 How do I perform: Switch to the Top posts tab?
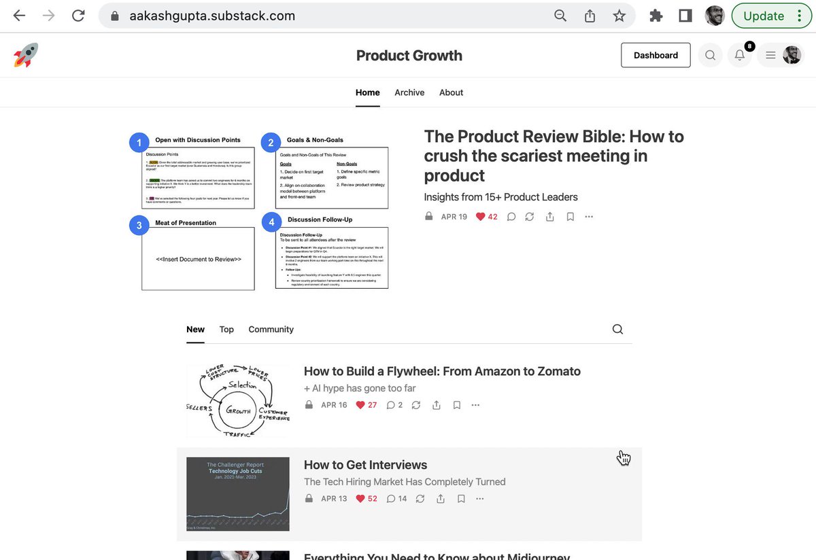(x=226, y=330)
